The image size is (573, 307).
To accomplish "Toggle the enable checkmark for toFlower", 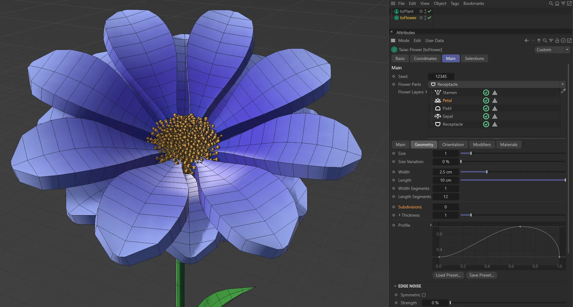I will (x=429, y=18).
